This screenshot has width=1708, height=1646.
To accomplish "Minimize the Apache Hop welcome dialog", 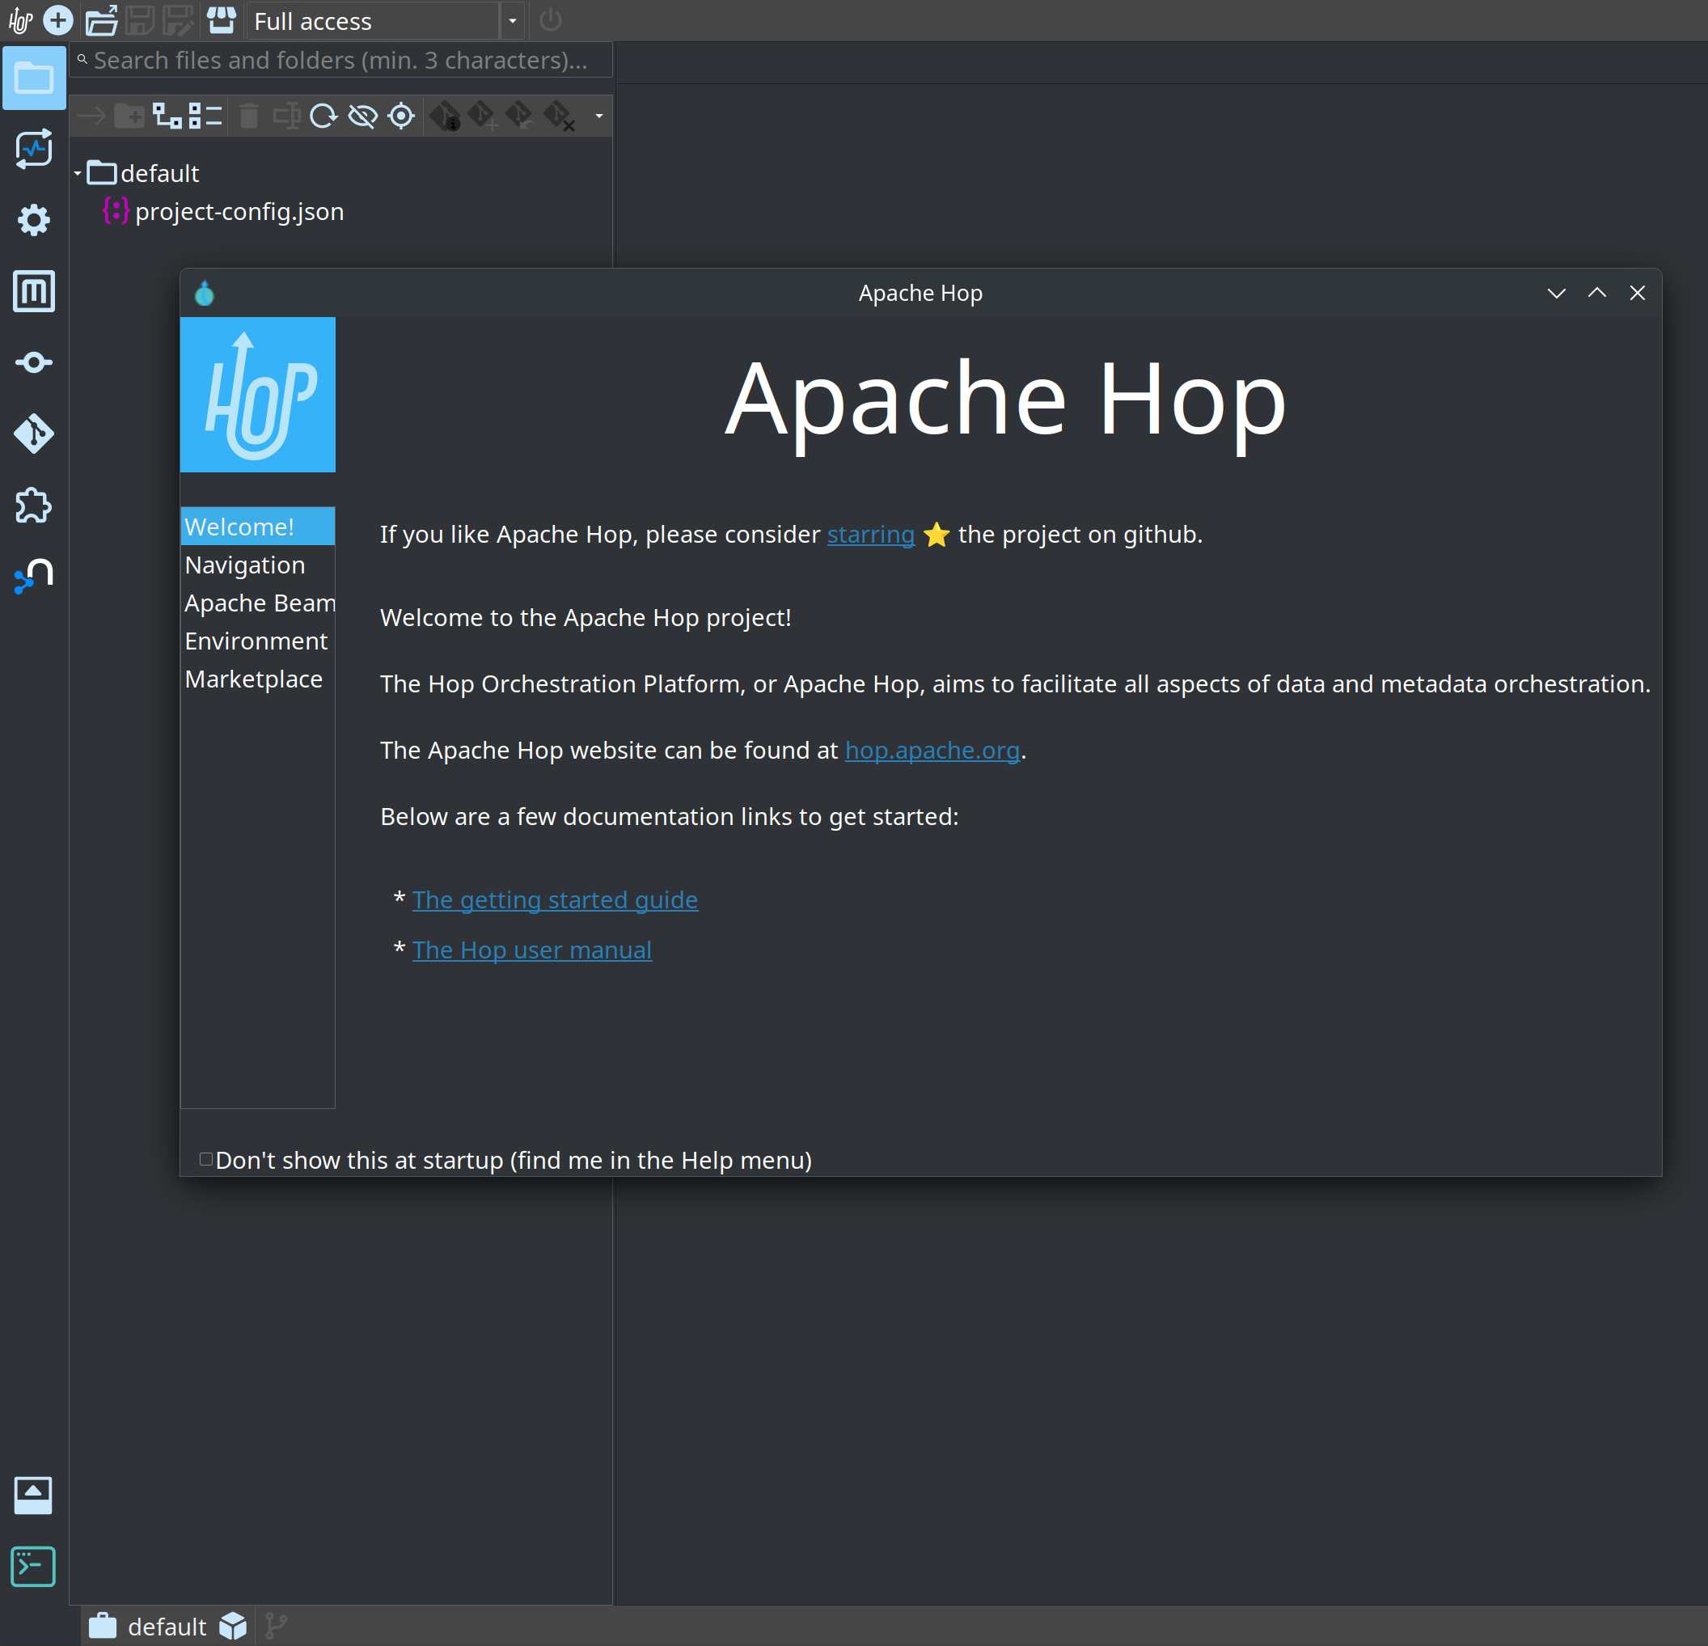I will coord(1557,293).
